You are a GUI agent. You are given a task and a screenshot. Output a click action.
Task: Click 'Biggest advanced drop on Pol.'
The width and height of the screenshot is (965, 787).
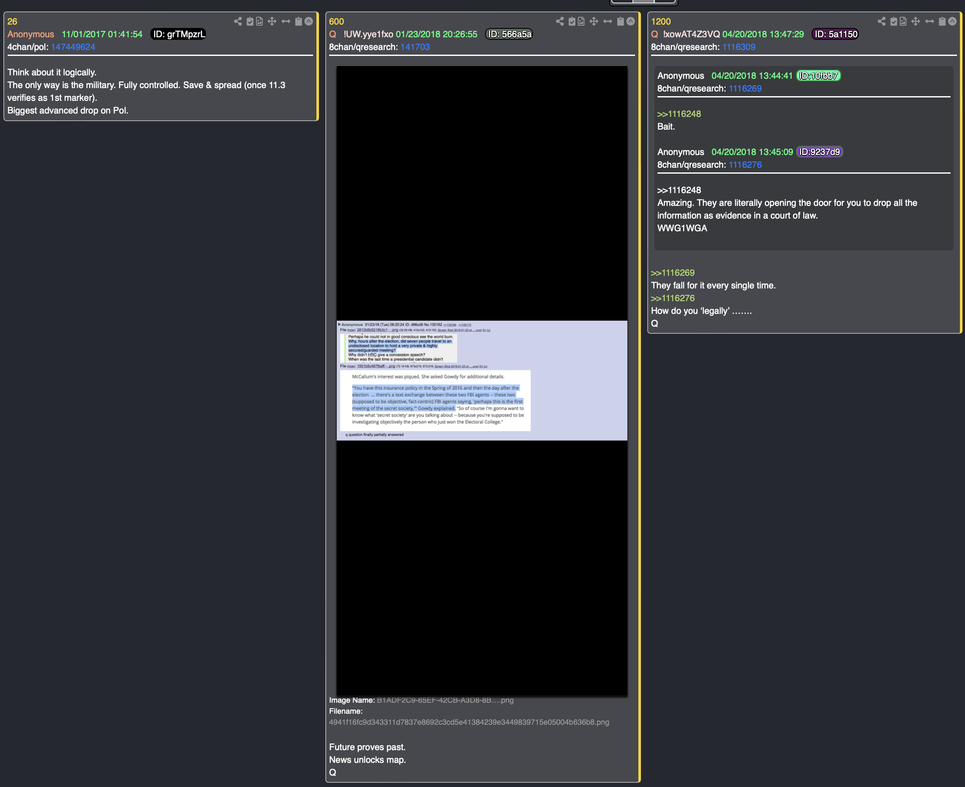68,111
